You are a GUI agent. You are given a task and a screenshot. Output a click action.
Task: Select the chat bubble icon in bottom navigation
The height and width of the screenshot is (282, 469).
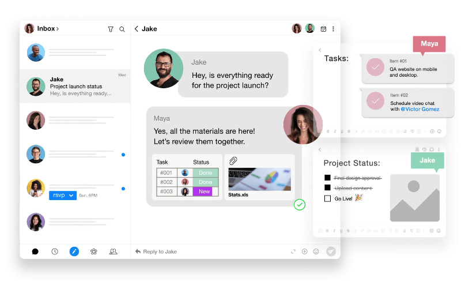pyautogui.click(x=35, y=251)
